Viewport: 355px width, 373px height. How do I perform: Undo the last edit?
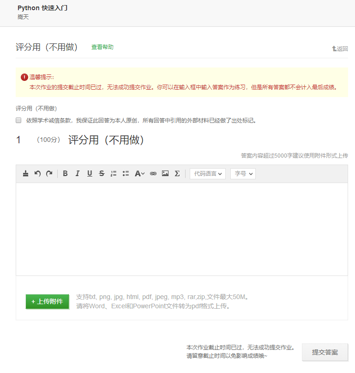coord(38,174)
